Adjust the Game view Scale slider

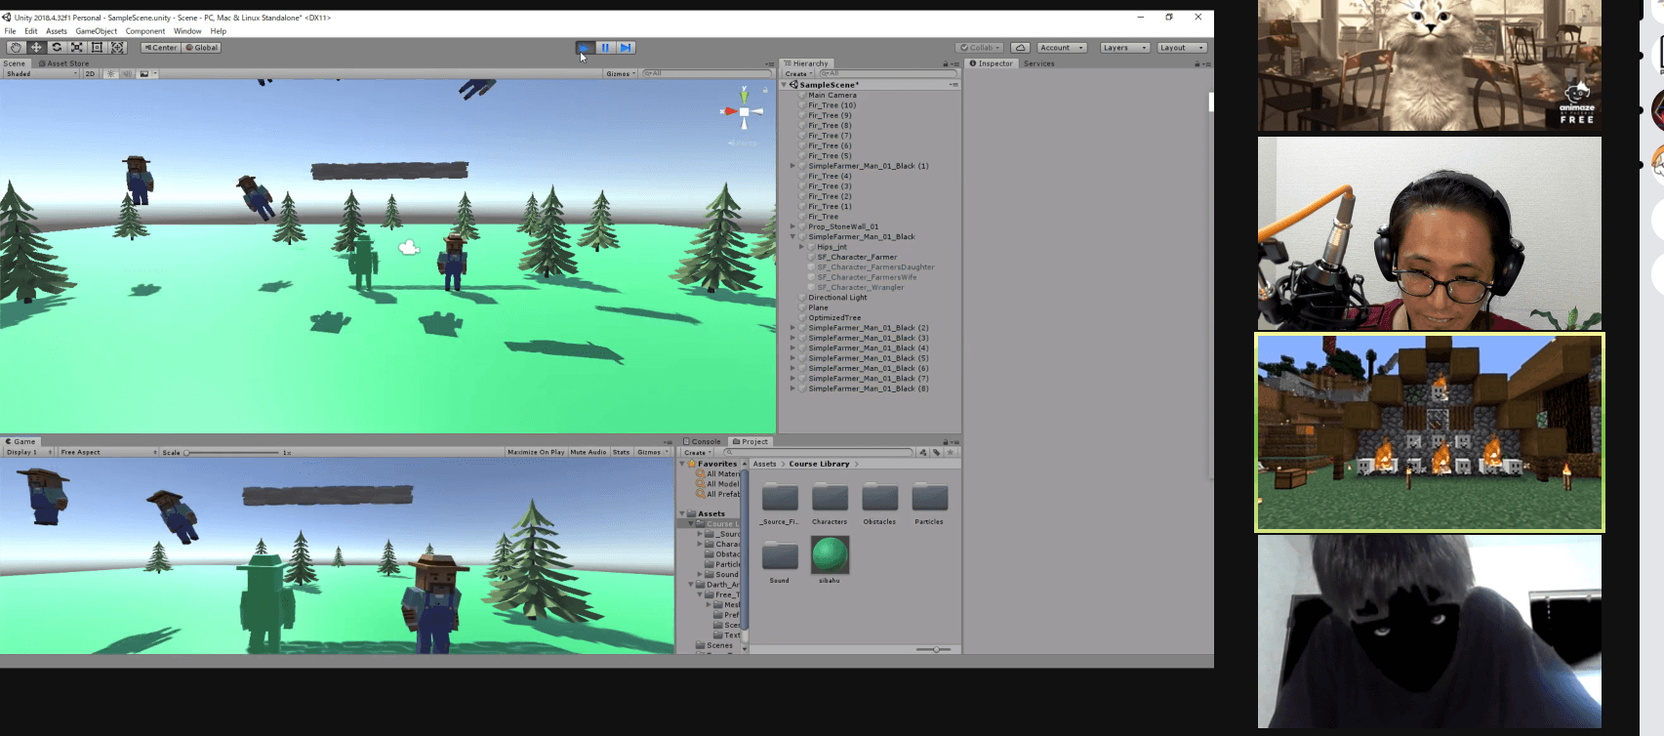[x=187, y=453]
